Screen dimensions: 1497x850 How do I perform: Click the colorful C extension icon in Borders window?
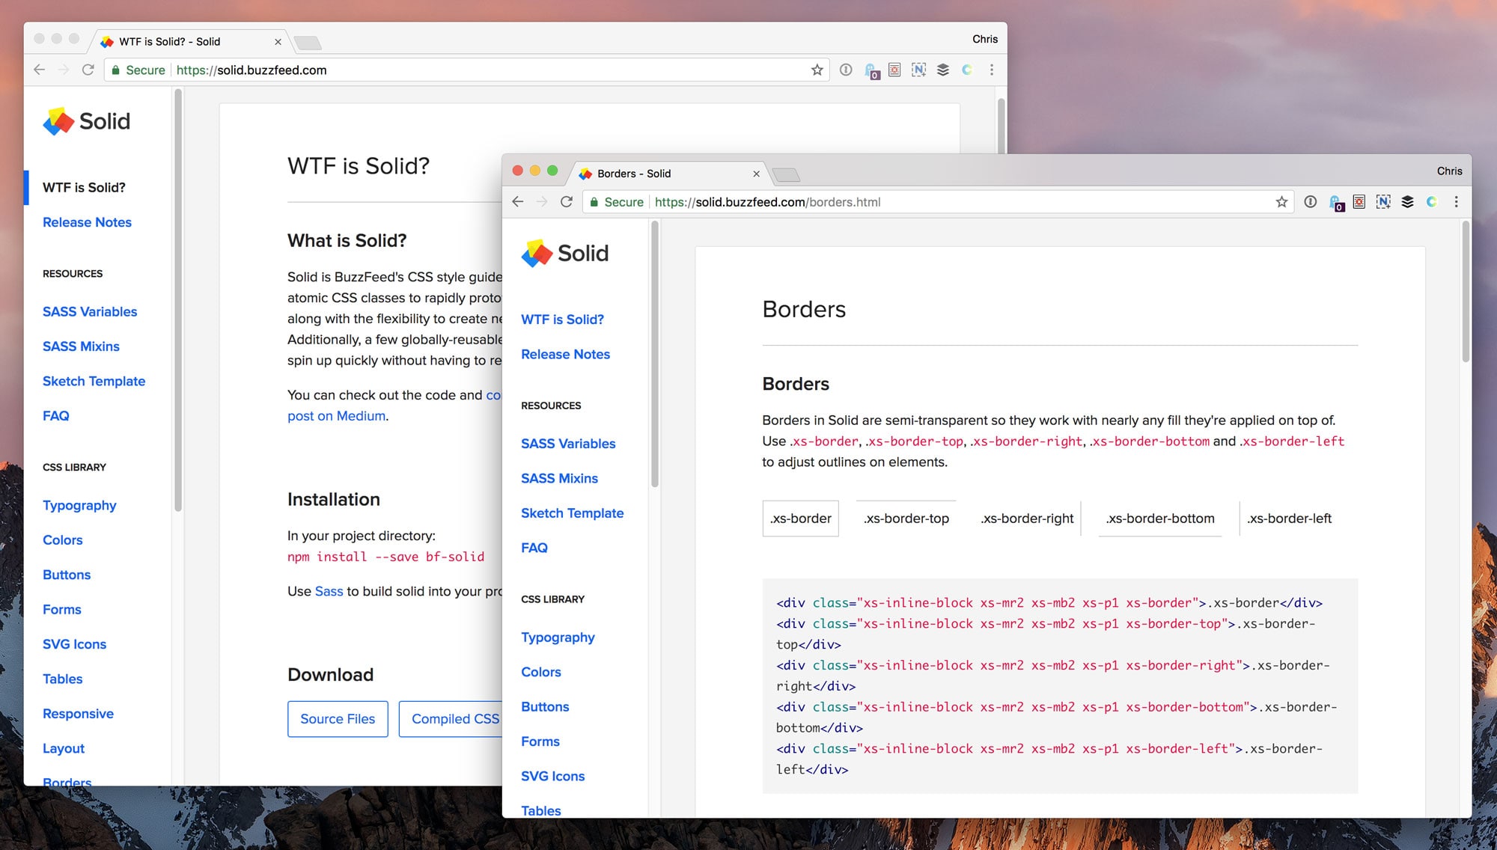tap(1431, 202)
